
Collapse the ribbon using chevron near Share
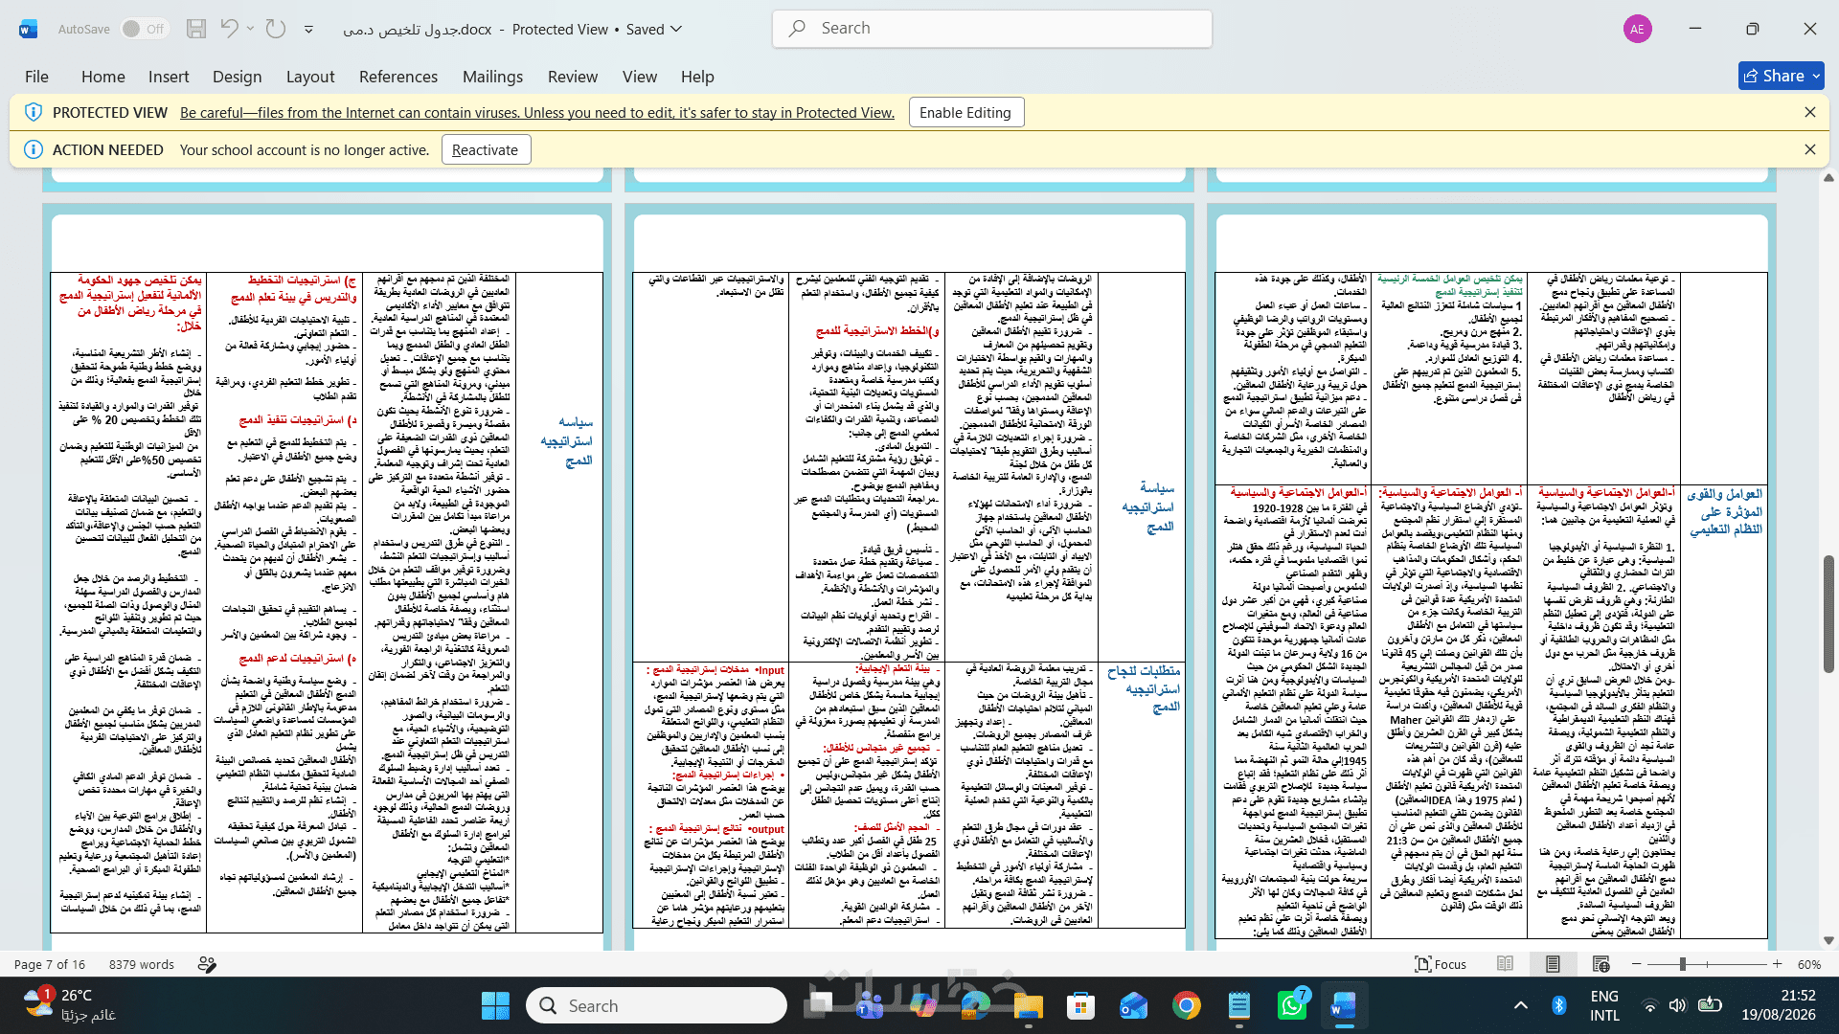pos(1815,76)
